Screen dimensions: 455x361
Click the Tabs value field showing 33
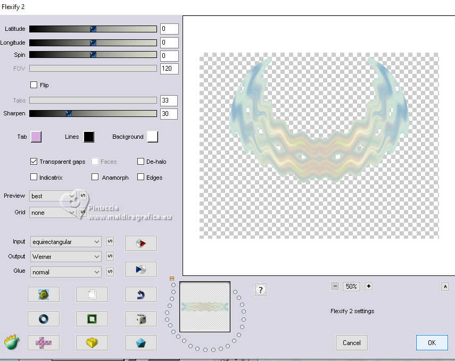(x=169, y=100)
